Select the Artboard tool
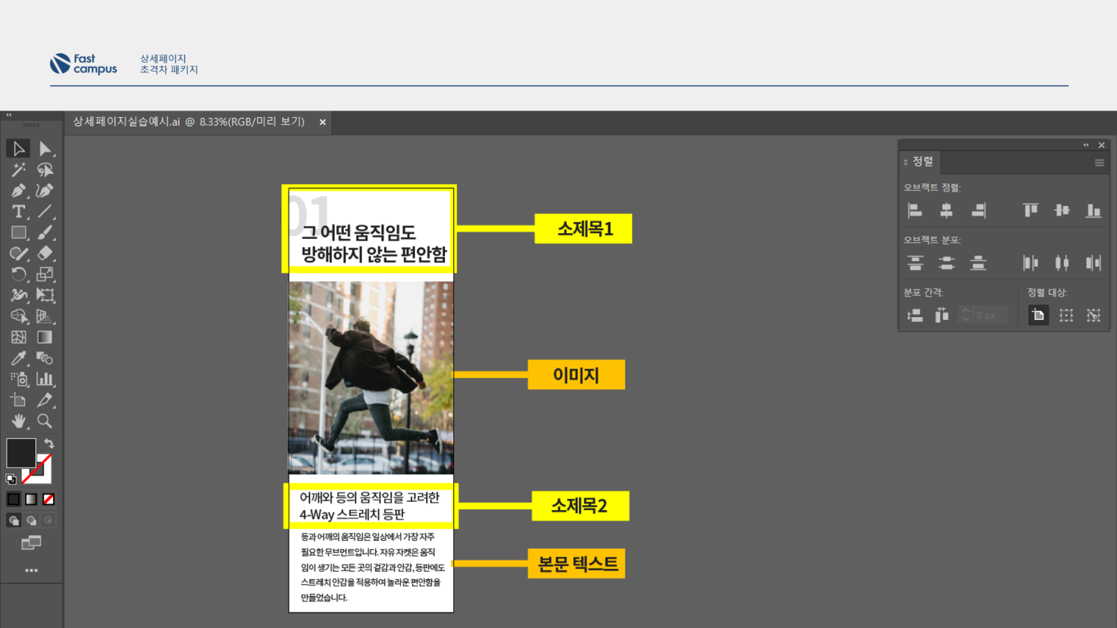Image resolution: width=1117 pixels, height=628 pixels. [18, 400]
